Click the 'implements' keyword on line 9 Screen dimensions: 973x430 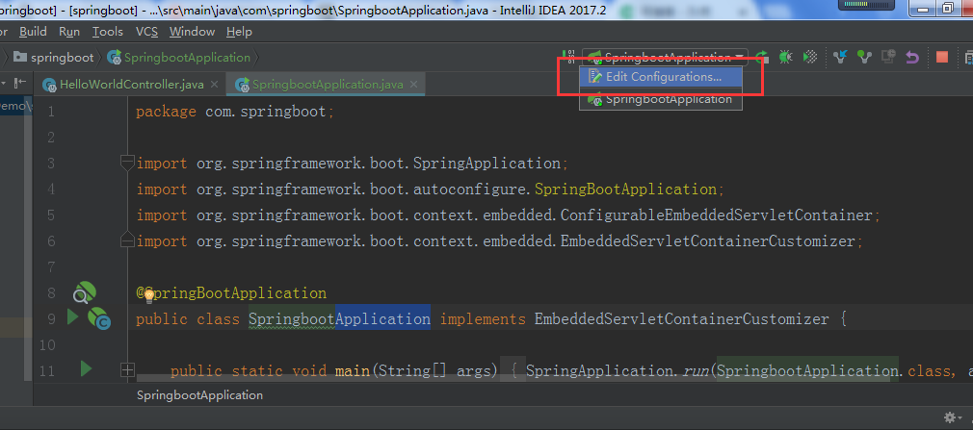click(x=482, y=319)
